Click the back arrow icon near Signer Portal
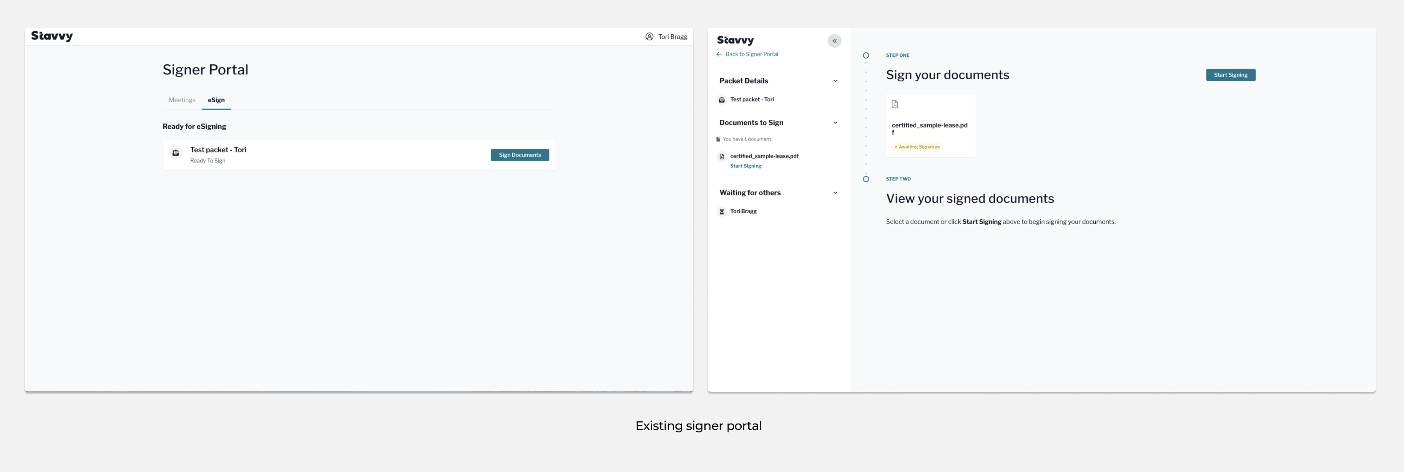1404x472 pixels. [718, 55]
